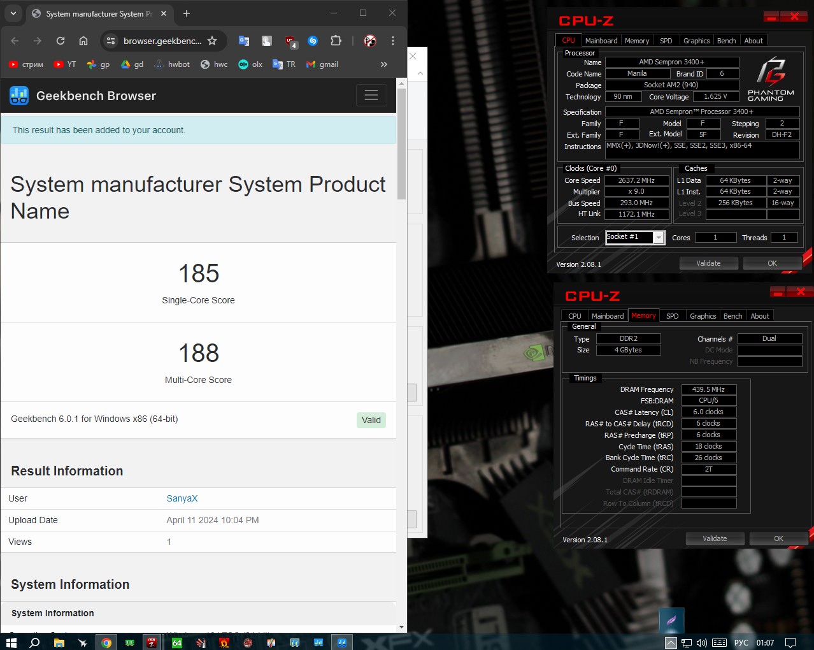Switch to Chrome in the taskbar
The height and width of the screenshot is (650, 814).
106,642
